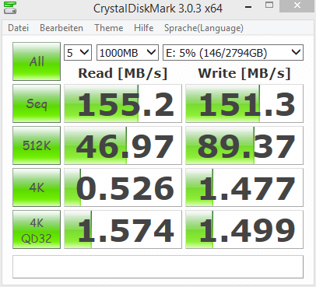Open the Sprache(Language) menu
Screen dimensions: 316x287
click(x=204, y=28)
